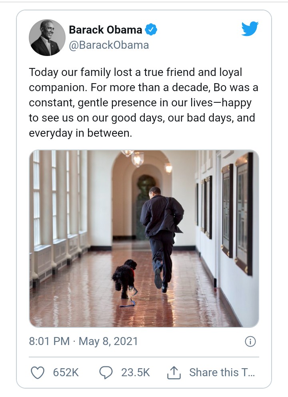Open the @BarackObama handle link
288x397 pixels.
(109, 45)
